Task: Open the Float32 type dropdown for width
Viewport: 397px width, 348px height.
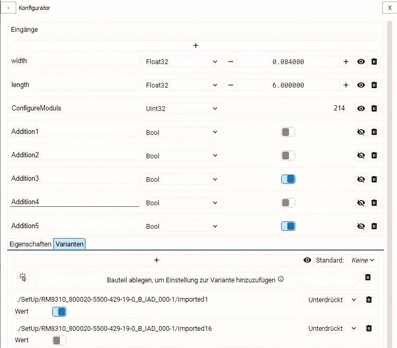Action: click(181, 61)
